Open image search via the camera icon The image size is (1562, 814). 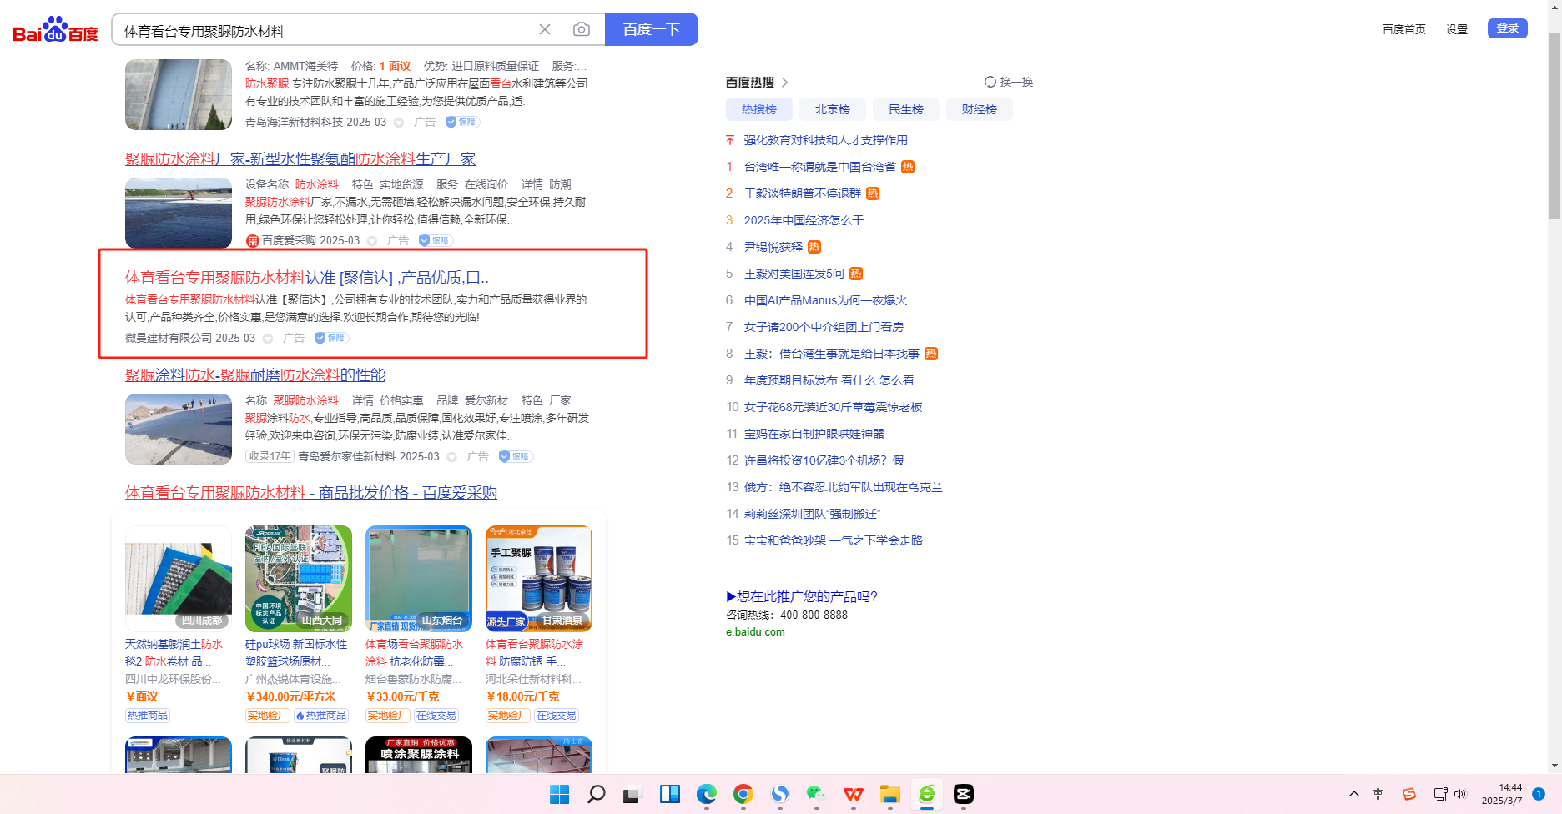582,29
